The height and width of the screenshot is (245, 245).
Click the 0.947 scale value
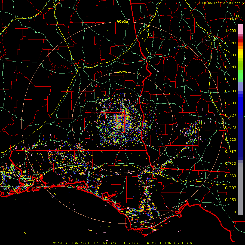(231, 43)
